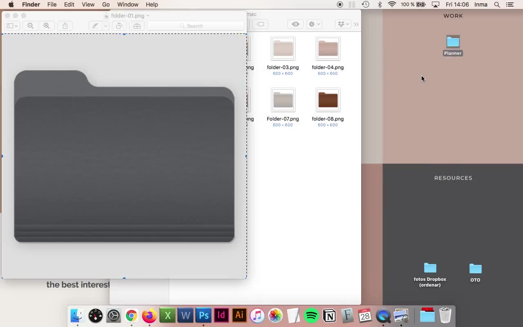Click the folder-03.png file name
This screenshot has height=327, width=523.
283,67
